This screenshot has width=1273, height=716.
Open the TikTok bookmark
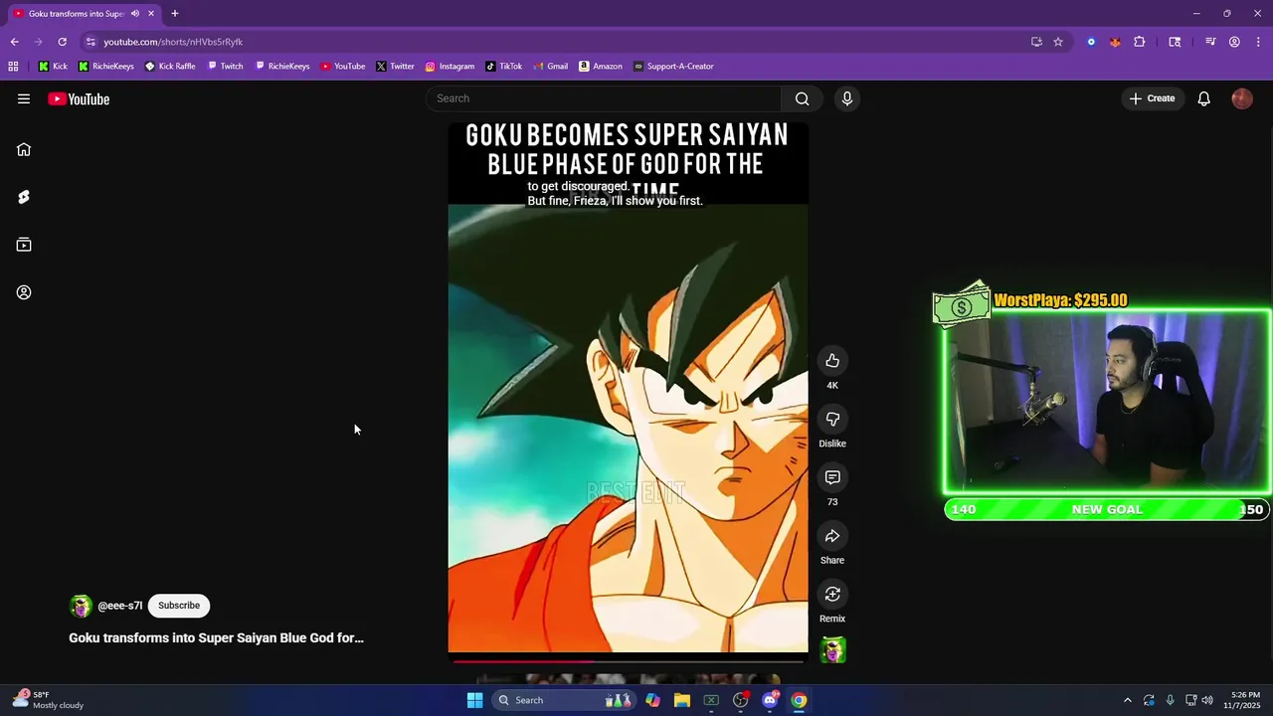coord(504,67)
